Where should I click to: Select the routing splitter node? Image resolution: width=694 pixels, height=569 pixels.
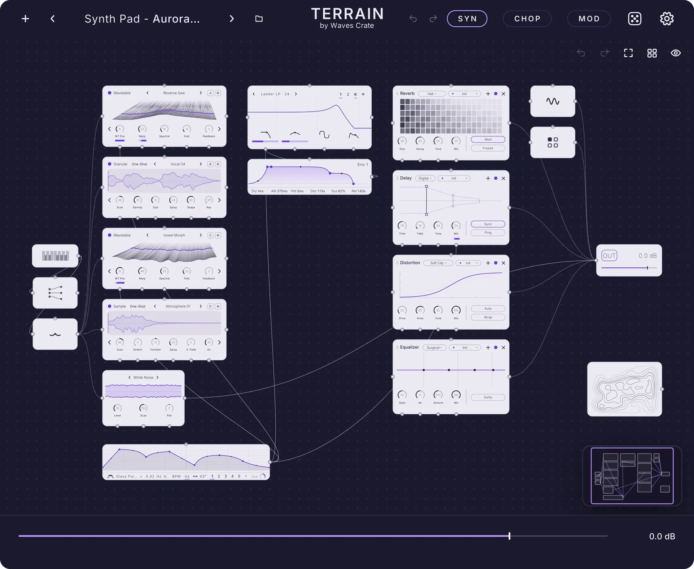55,293
